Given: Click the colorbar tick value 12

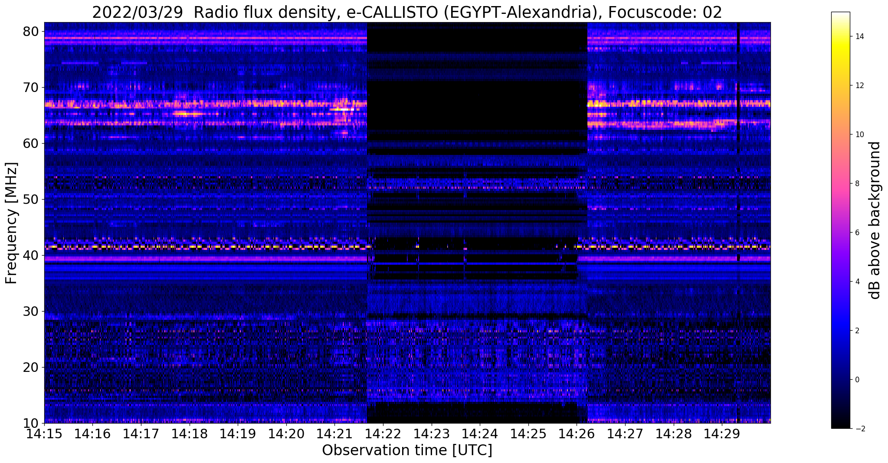Looking at the screenshot, I should point(859,85).
